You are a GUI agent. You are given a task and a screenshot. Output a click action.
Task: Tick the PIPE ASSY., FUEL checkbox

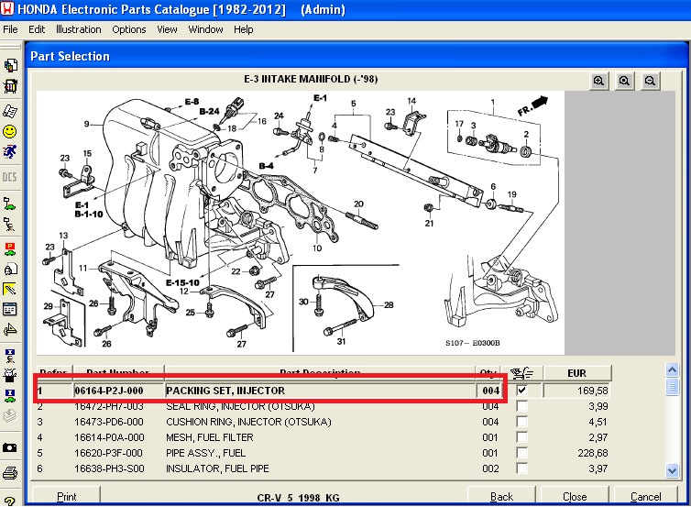click(521, 453)
